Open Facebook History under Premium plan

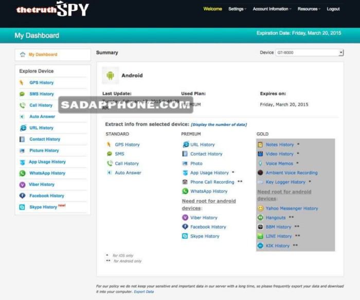coord(208,227)
